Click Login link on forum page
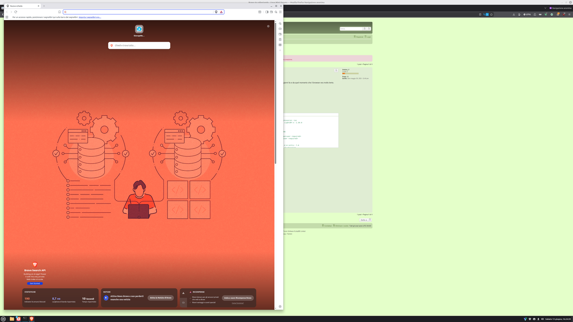Viewport: 573px width, 322px height. [368, 37]
